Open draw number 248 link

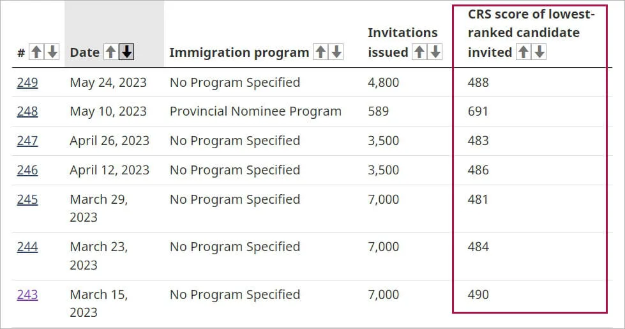(27, 112)
